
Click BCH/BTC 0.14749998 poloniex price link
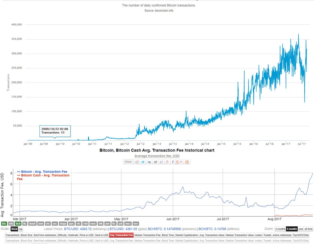(x=164, y=229)
